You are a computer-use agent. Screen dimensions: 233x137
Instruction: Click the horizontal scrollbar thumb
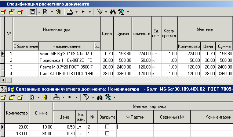[9, 80]
